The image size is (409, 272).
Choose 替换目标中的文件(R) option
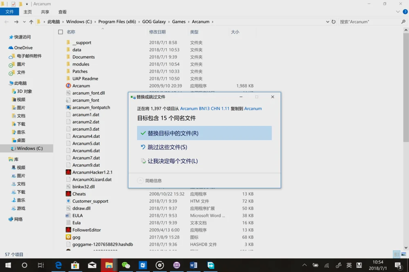[204, 133]
